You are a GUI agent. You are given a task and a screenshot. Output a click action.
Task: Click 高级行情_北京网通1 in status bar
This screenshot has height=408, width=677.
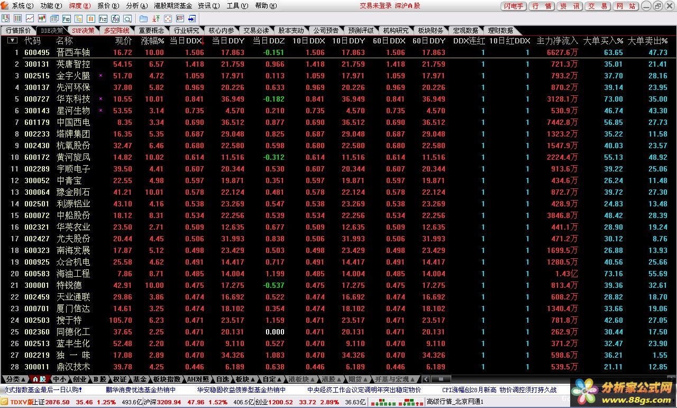pos(455,402)
